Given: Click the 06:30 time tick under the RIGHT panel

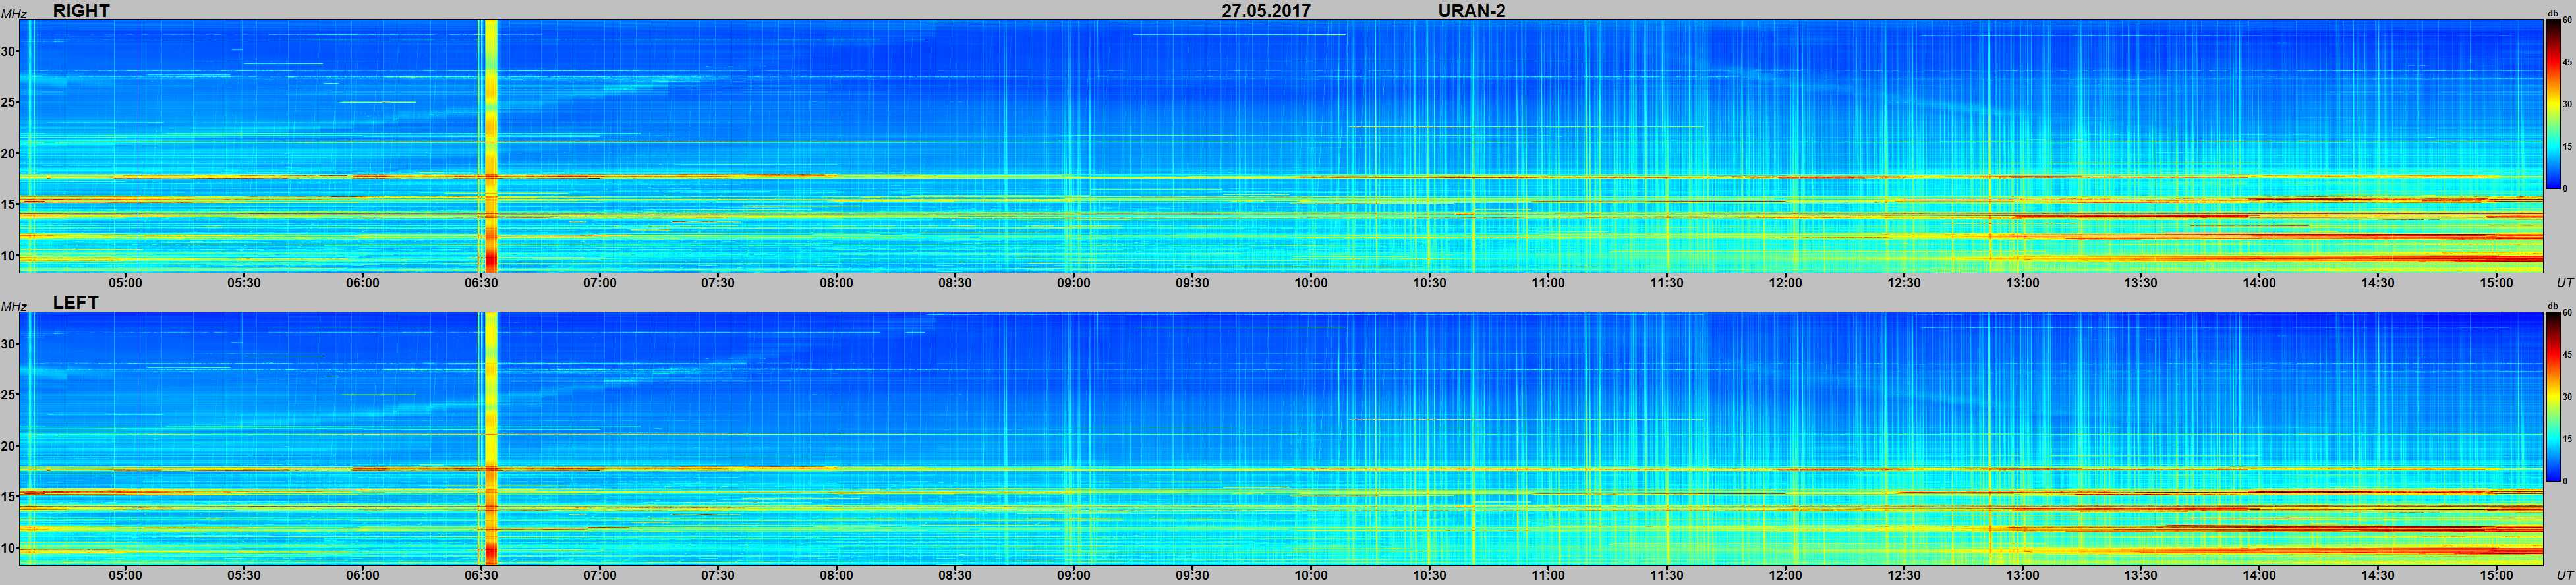Looking at the screenshot, I should [481, 283].
